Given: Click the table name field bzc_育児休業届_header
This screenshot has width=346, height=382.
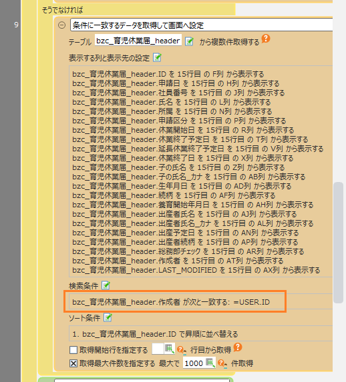Looking at the screenshot, I should [138, 41].
